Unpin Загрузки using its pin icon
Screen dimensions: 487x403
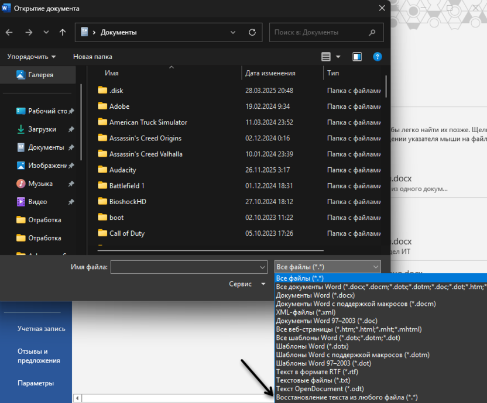point(71,129)
